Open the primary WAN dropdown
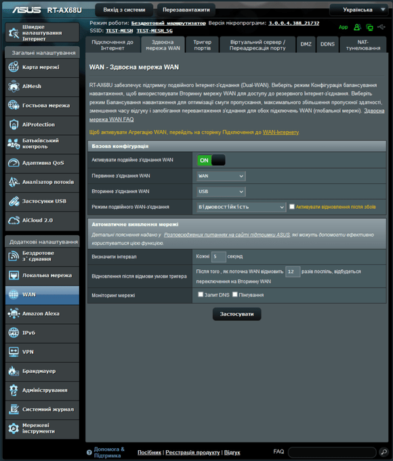 pyautogui.click(x=221, y=176)
